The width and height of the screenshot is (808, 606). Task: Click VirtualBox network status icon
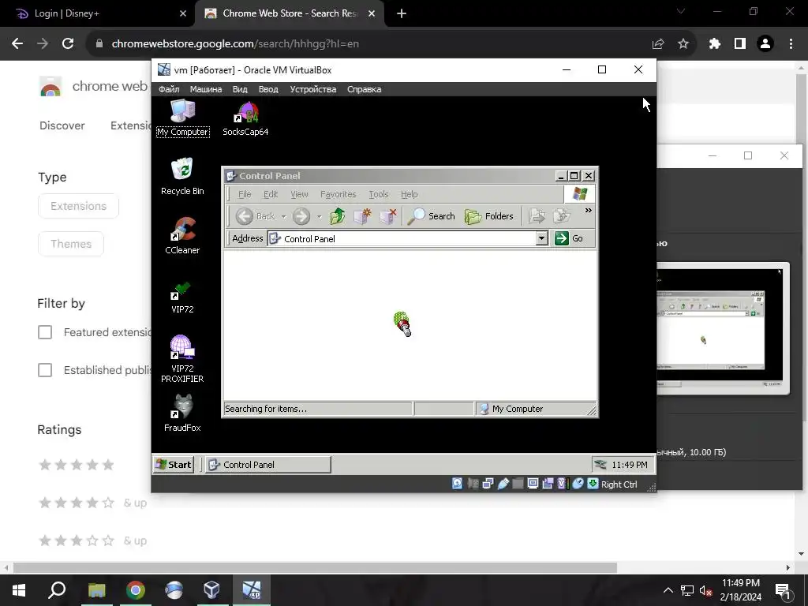(488, 484)
